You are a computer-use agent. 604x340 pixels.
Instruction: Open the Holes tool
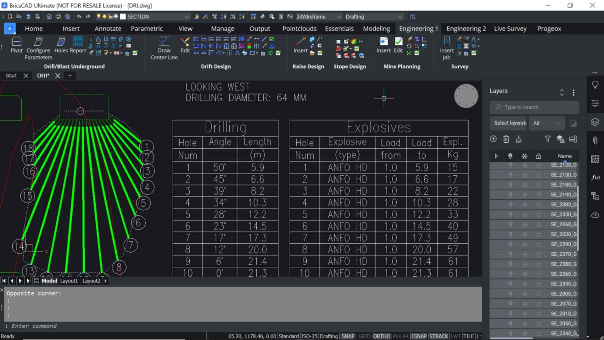pos(61,46)
